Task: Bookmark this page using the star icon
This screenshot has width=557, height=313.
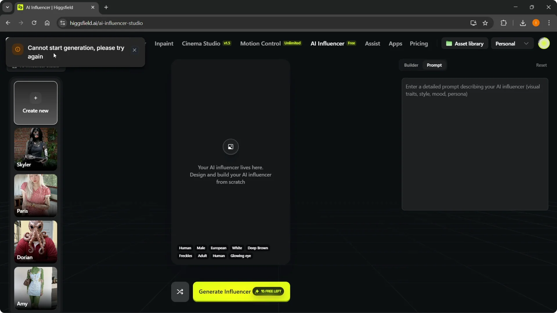Action: pos(485,23)
